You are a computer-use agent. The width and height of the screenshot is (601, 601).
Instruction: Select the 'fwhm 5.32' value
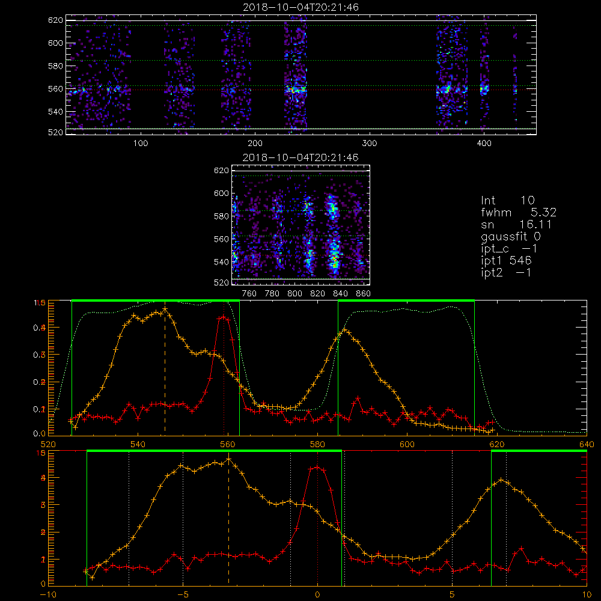[x=519, y=212]
